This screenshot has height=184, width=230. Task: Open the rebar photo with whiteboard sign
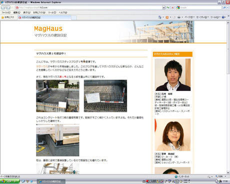pyautogui.click(x=105, y=96)
